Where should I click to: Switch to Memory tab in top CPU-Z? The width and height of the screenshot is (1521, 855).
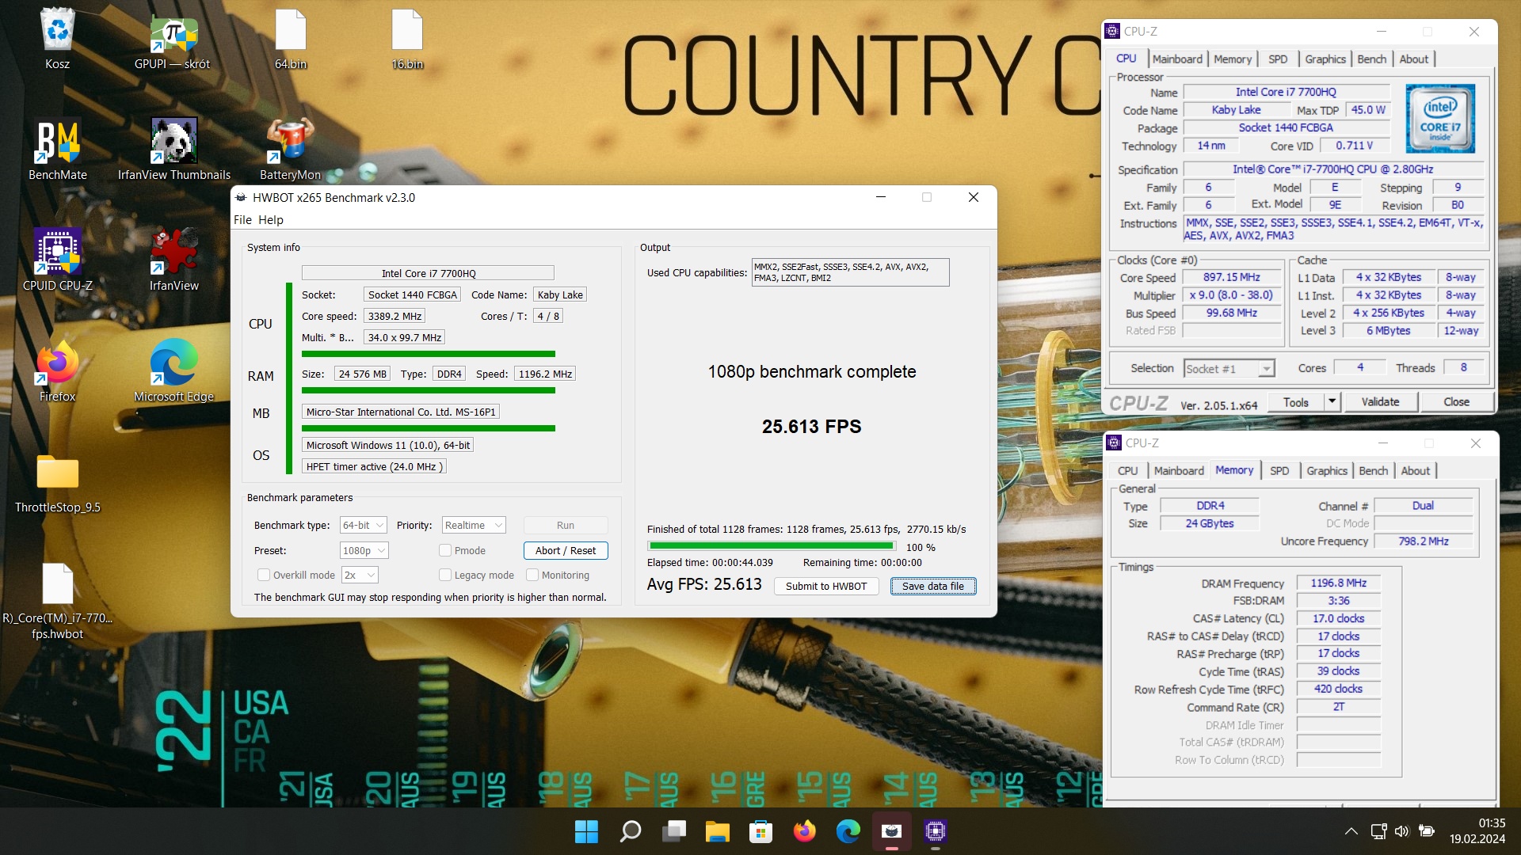(1232, 59)
